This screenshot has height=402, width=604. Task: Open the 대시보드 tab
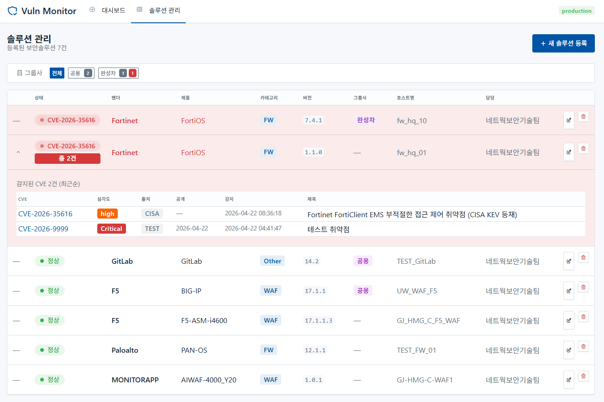[x=108, y=10]
